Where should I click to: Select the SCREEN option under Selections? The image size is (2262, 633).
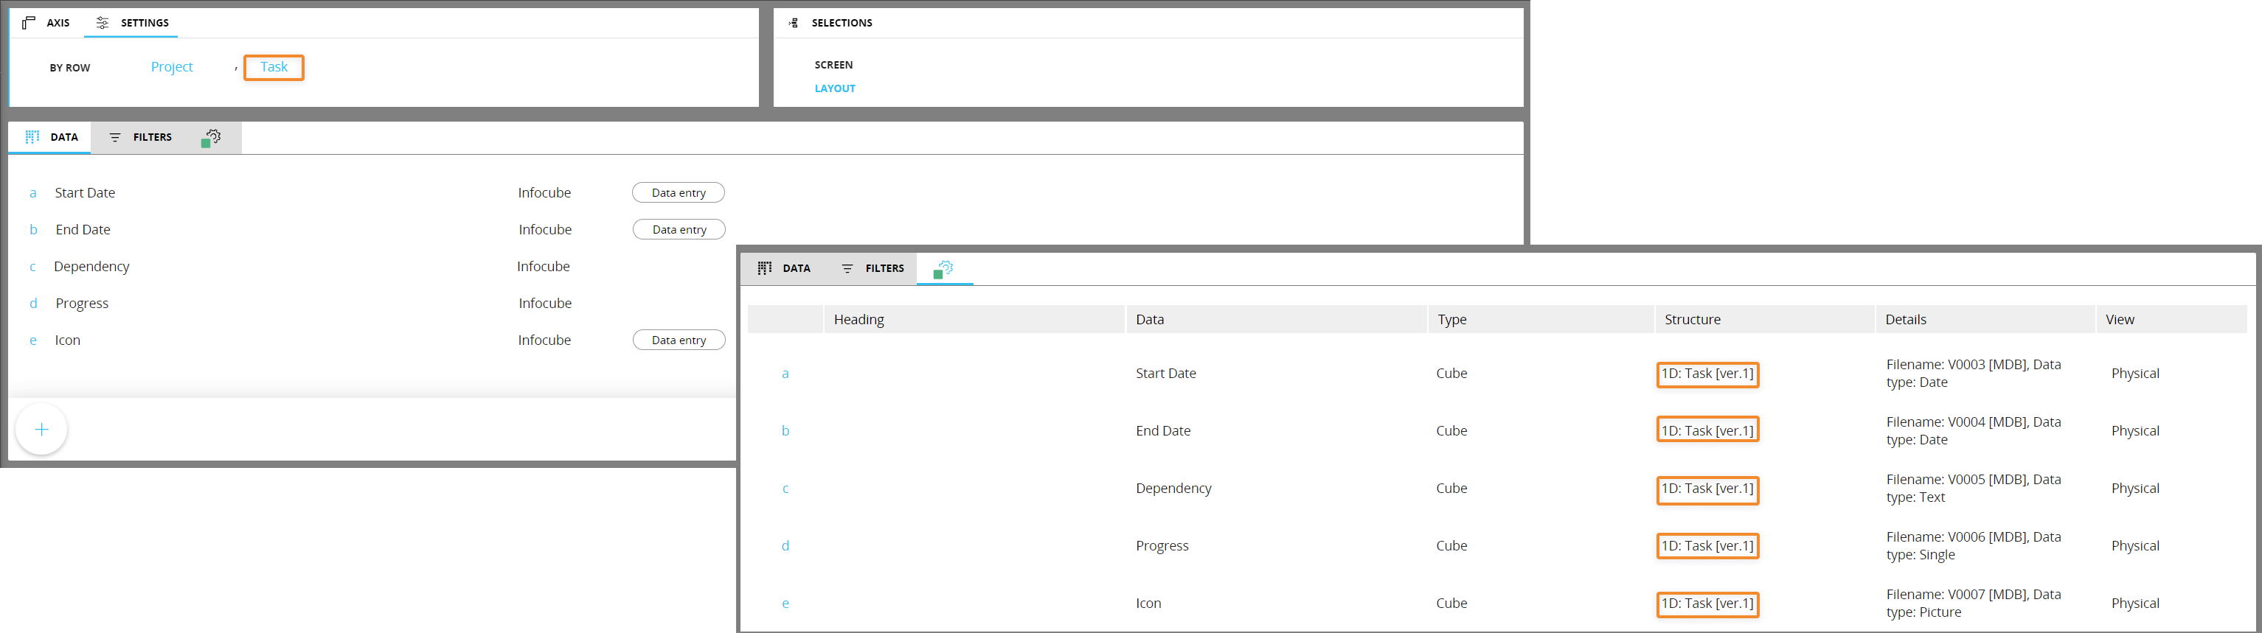point(833,65)
